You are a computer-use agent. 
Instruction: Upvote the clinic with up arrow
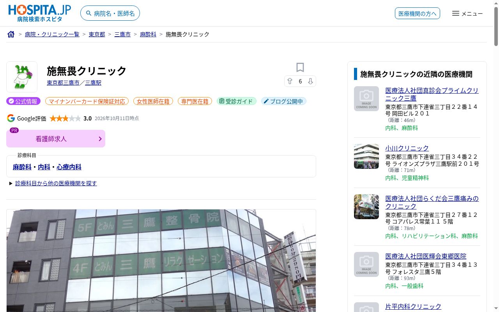(x=290, y=81)
